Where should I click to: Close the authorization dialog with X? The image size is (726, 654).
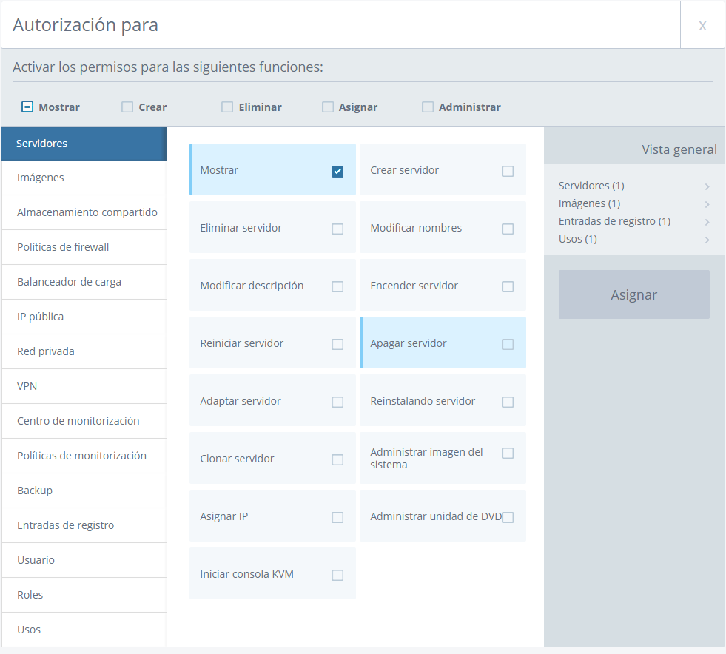click(x=702, y=25)
